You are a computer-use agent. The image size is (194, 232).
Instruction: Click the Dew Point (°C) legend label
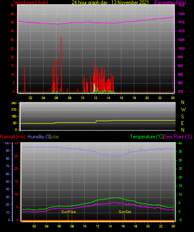pyautogui.click(x=178, y=137)
